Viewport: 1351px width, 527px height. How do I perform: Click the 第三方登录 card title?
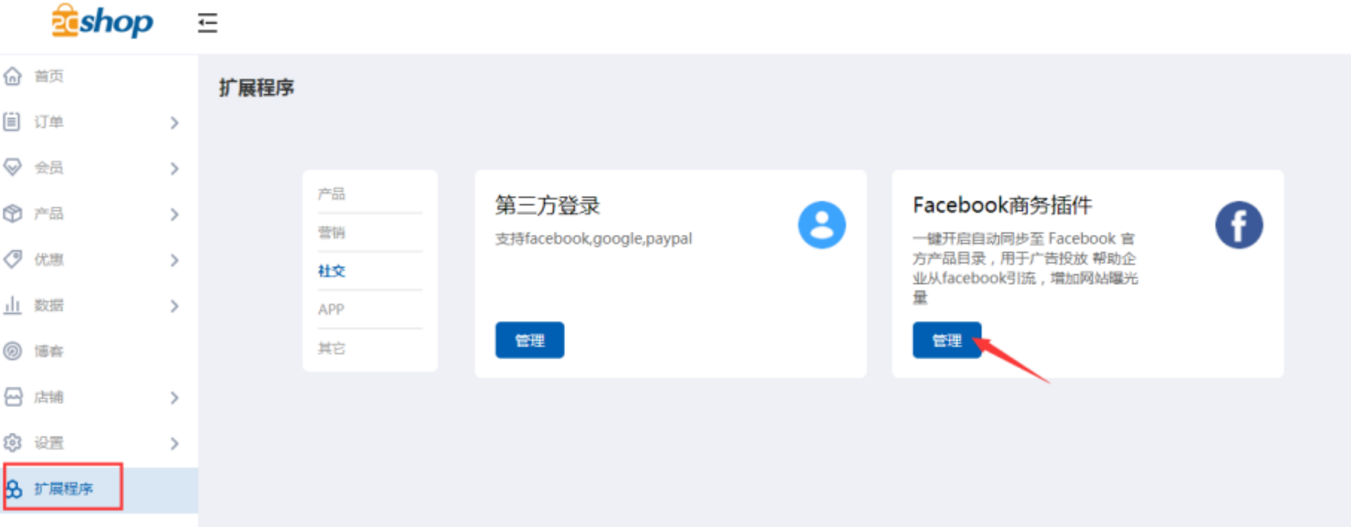(547, 205)
